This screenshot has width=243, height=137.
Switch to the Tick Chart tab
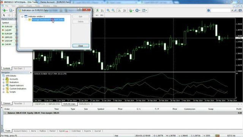[18, 68]
